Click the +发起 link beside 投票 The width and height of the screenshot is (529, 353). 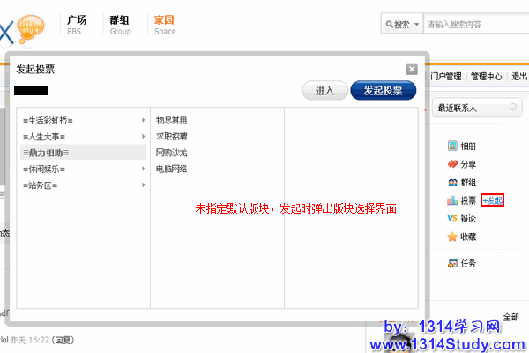[x=493, y=200]
